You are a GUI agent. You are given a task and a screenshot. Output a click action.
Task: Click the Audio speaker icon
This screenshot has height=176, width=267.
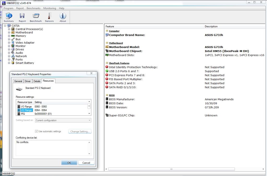coord(13,53)
